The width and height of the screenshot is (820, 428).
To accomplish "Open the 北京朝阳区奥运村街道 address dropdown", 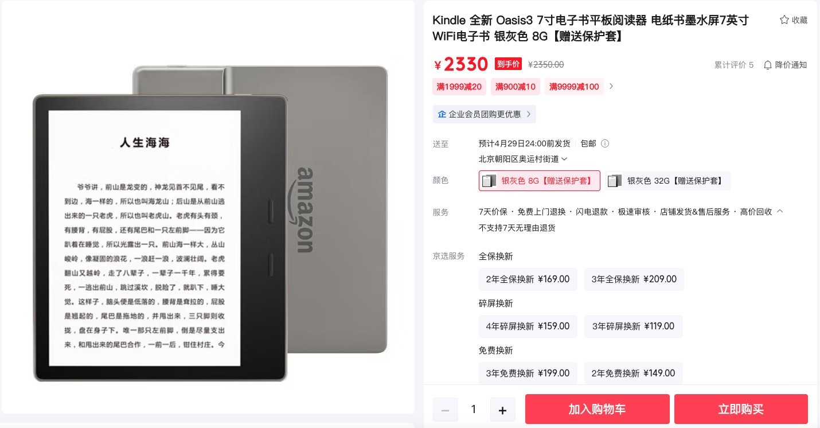I will coord(523,159).
